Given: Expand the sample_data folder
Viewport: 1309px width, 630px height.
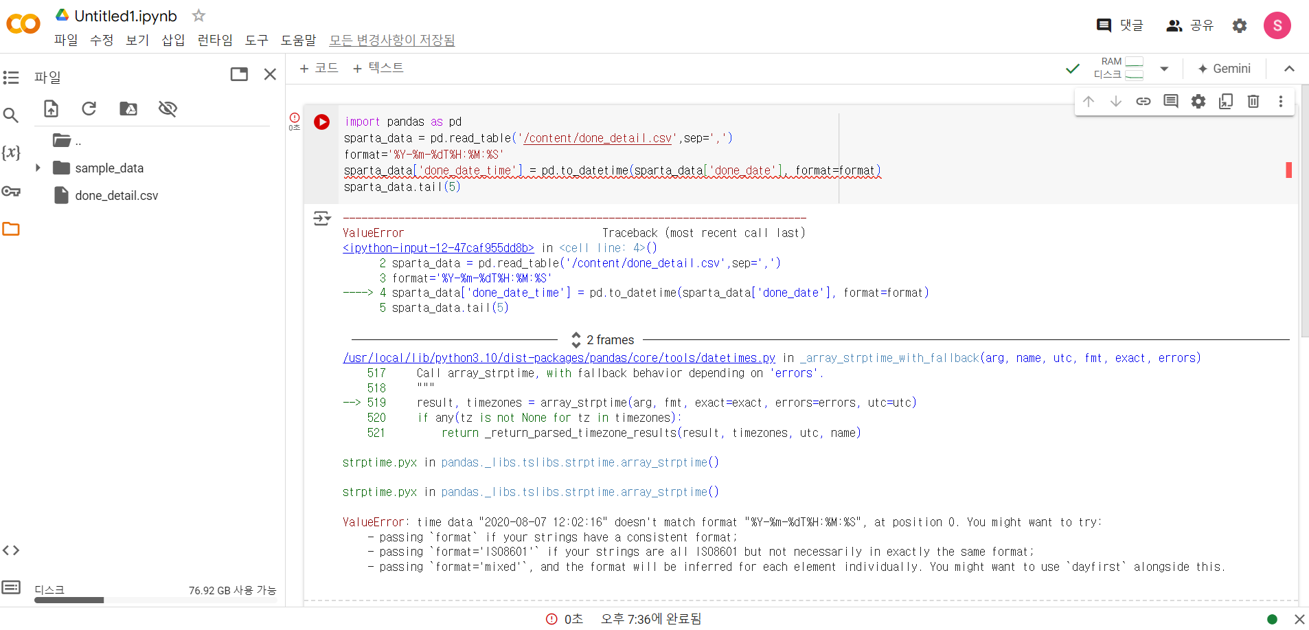Looking at the screenshot, I should pyautogui.click(x=38, y=168).
